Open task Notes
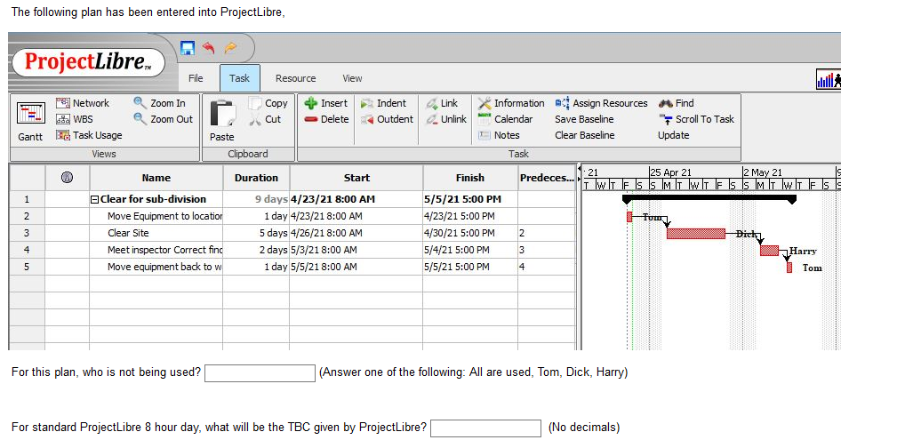This screenshot has width=921, height=448. coord(499,135)
